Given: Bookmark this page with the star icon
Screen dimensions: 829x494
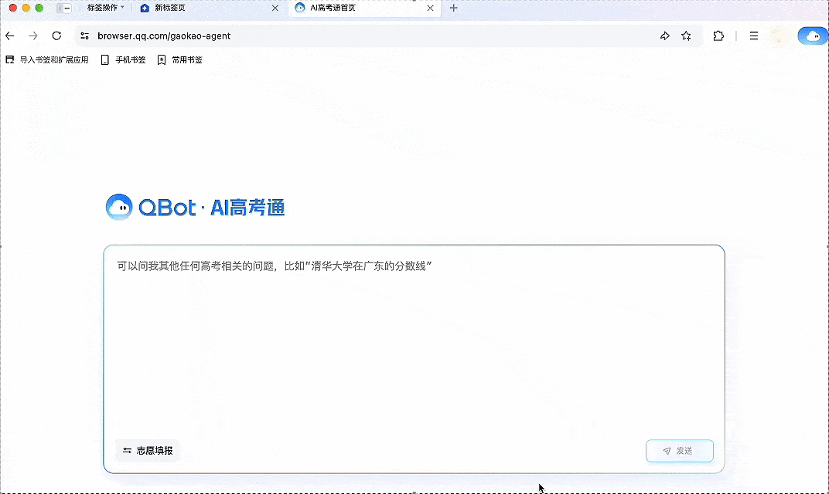Looking at the screenshot, I should (686, 36).
